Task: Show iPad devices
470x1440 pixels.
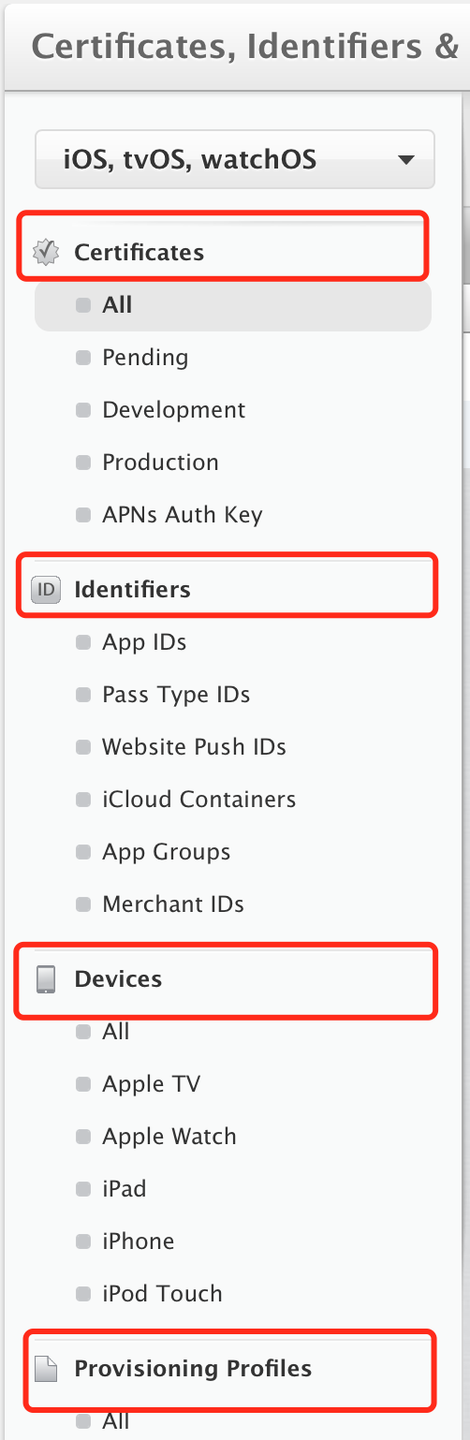Action: pyautogui.click(x=125, y=1189)
